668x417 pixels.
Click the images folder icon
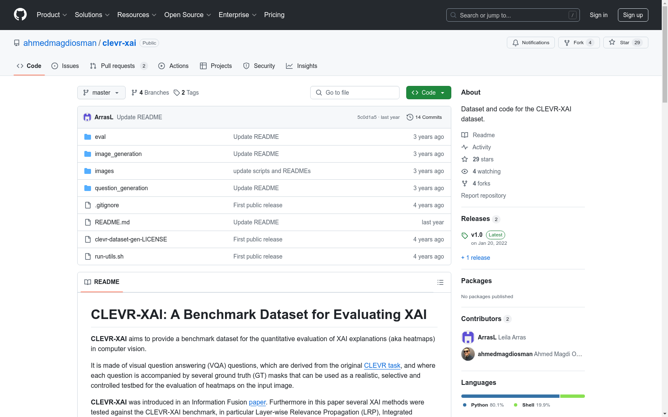click(x=88, y=171)
